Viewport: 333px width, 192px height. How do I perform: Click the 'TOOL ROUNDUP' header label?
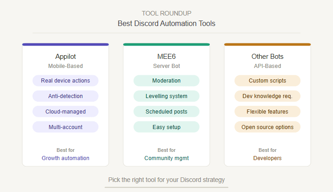click(167, 13)
